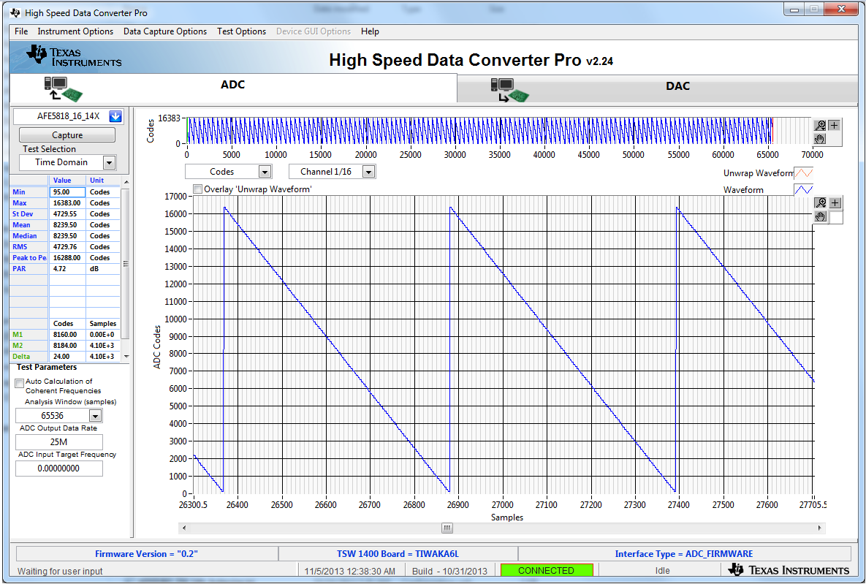Click Peak to Peak value 16288.00
The image size is (866, 584).
(67, 258)
